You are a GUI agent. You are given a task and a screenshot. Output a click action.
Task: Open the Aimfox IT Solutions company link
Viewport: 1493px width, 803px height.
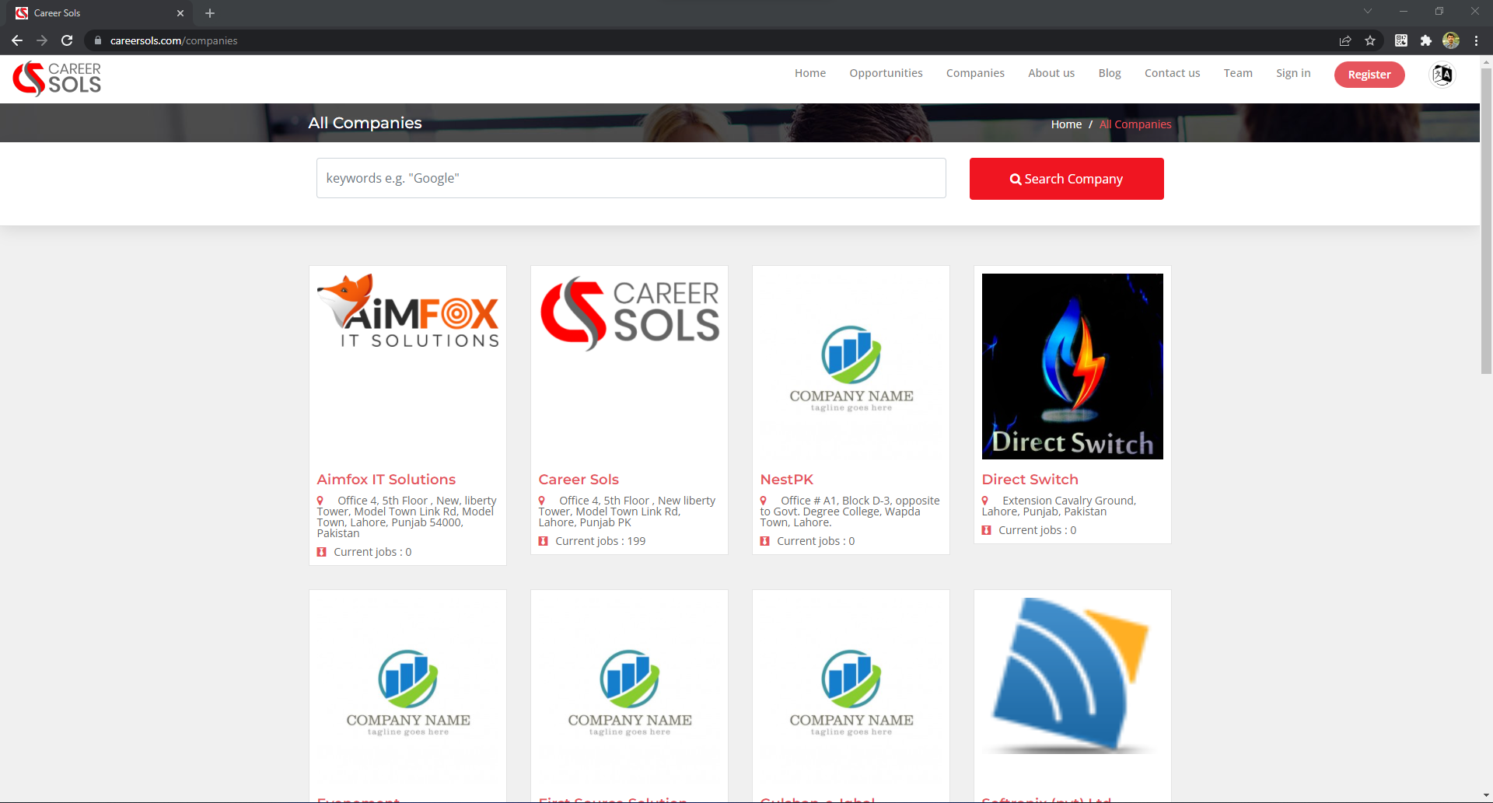[x=386, y=480]
